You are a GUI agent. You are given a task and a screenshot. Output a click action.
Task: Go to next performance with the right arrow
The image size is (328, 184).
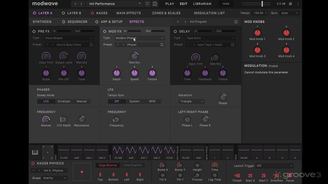pos(81,4)
